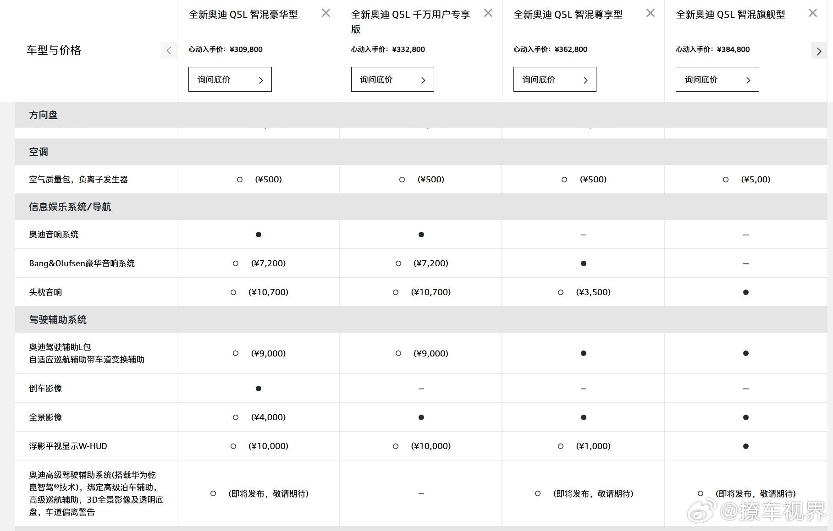Image resolution: width=833 pixels, height=531 pixels.
Task: Click the (¥5,00) air quality option price
Action: click(756, 180)
